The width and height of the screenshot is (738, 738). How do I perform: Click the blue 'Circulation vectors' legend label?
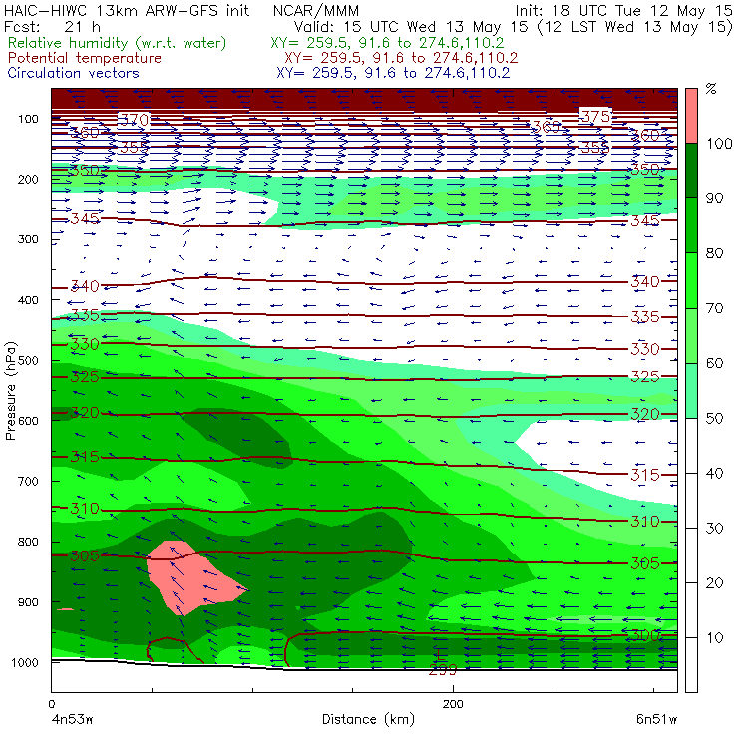73,73
